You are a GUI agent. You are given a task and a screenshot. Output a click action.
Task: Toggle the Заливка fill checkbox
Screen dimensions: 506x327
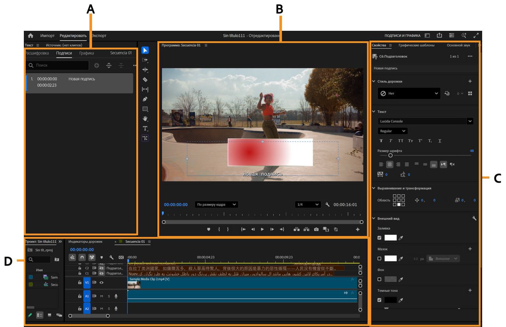coord(379,238)
